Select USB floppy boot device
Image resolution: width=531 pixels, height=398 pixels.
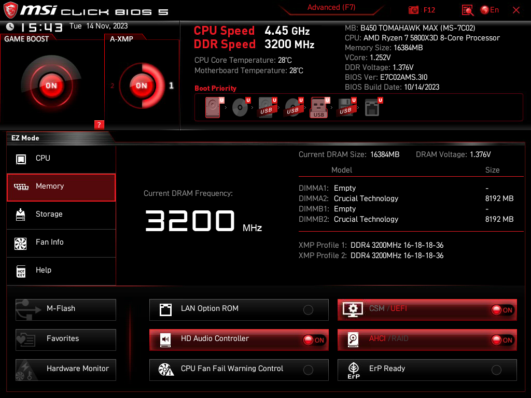click(x=347, y=107)
